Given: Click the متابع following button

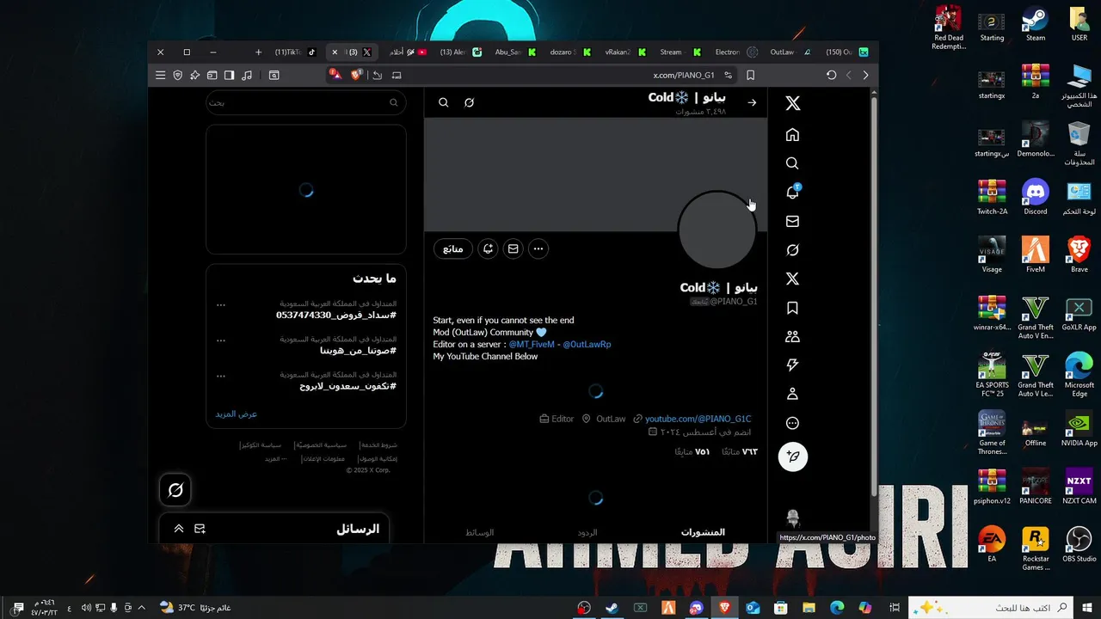Looking at the screenshot, I should pyautogui.click(x=452, y=248).
